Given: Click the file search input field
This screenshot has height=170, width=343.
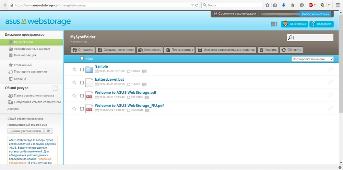Looking at the screenshot, I should pos(310,38).
